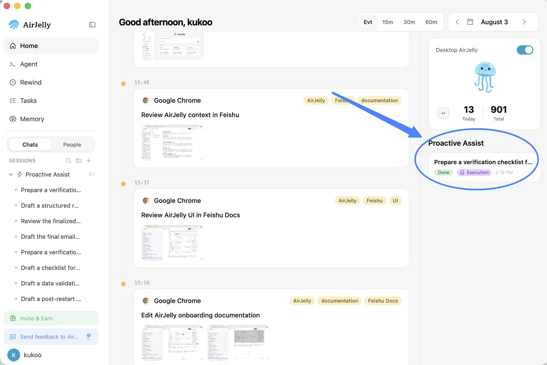Open the August 3 date selector
547x365 pixels.
(x=494, y=22)
